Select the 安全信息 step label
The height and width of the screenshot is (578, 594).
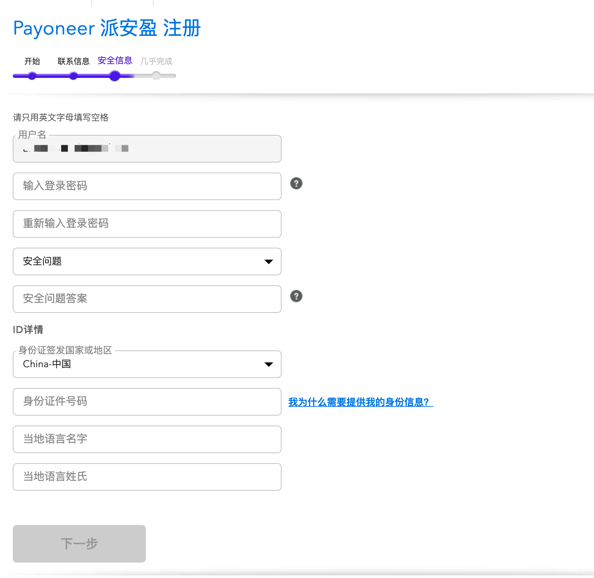pos(115,60)
